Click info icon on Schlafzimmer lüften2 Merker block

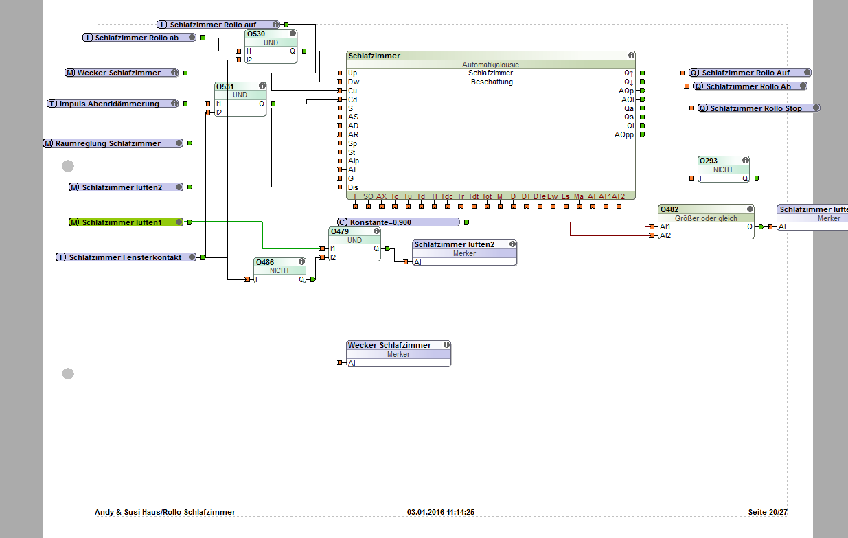512,244
